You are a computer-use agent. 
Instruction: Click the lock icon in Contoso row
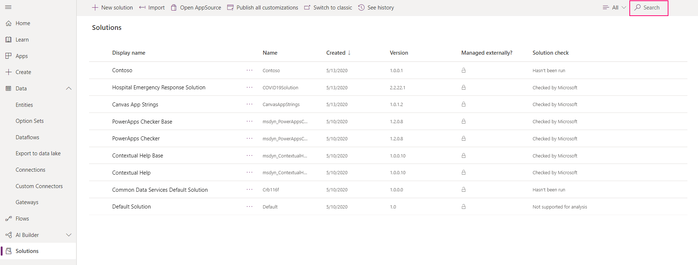(x=463, y=70)
